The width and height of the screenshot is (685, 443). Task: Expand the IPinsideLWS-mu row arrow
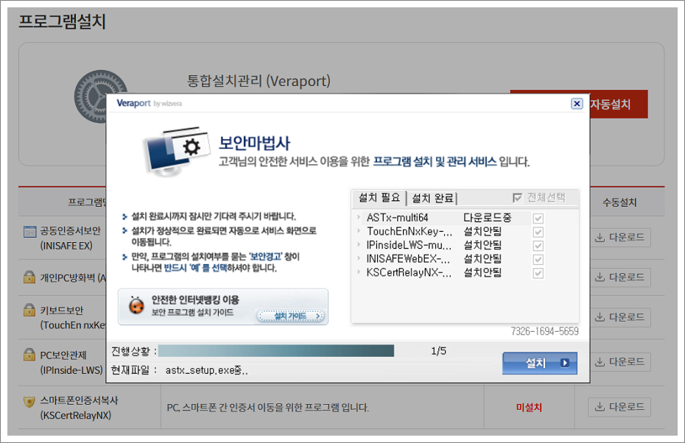359,244
